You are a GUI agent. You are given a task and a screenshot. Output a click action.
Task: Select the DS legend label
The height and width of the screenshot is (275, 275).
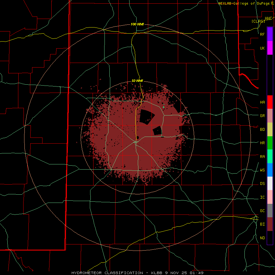262,184
